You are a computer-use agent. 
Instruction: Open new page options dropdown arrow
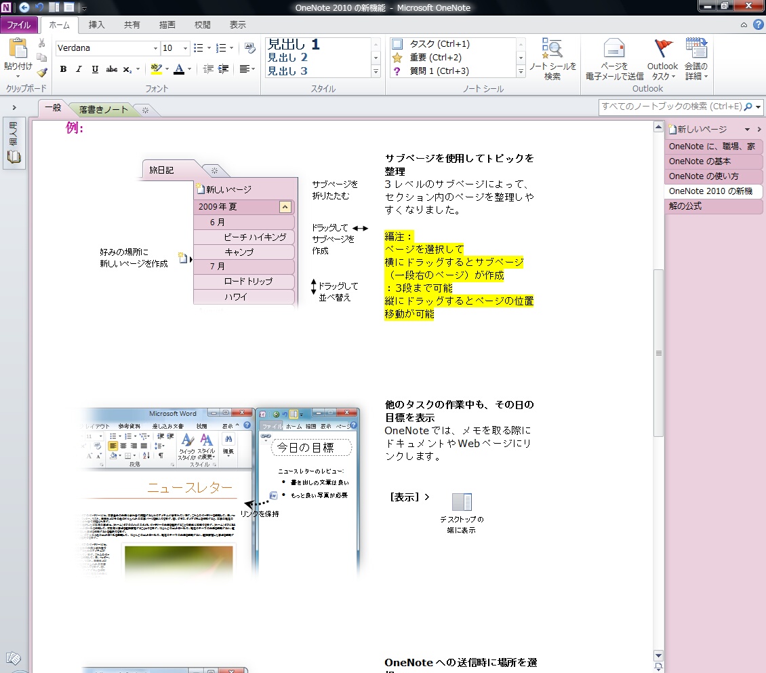pos(747,130)
